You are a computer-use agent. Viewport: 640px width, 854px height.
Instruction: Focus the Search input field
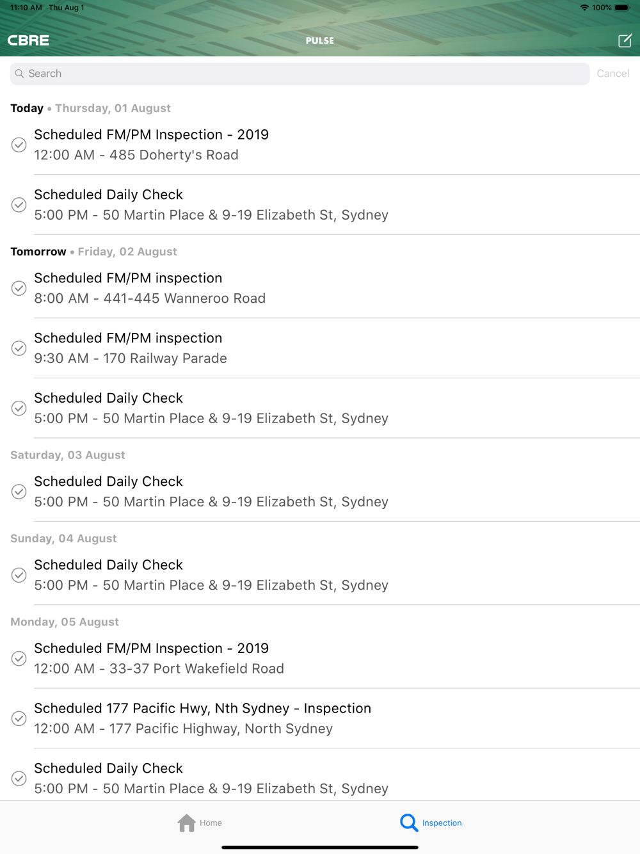coord(300,74)
